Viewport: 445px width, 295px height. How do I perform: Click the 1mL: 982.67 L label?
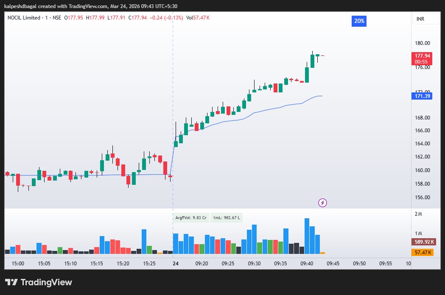(227, 217)
